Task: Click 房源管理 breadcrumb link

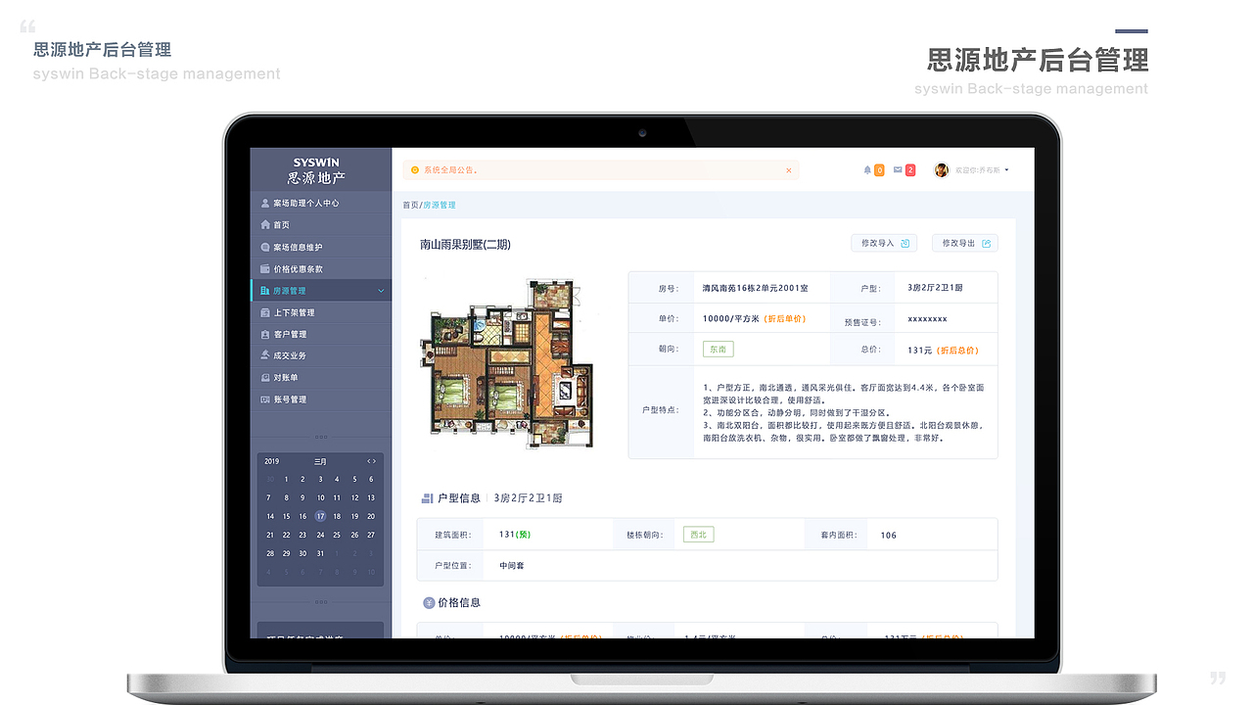Action: (440, 206)
